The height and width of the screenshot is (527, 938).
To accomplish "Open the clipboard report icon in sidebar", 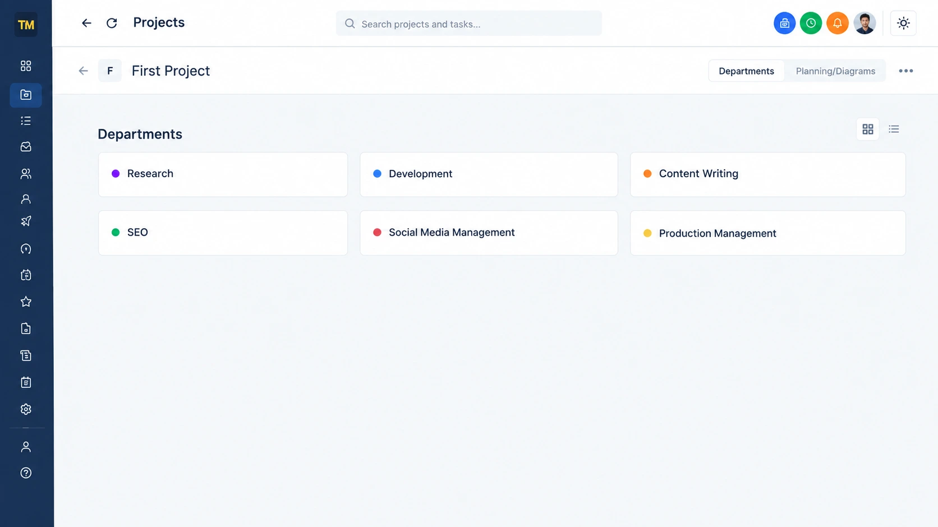I will point(26,382).
